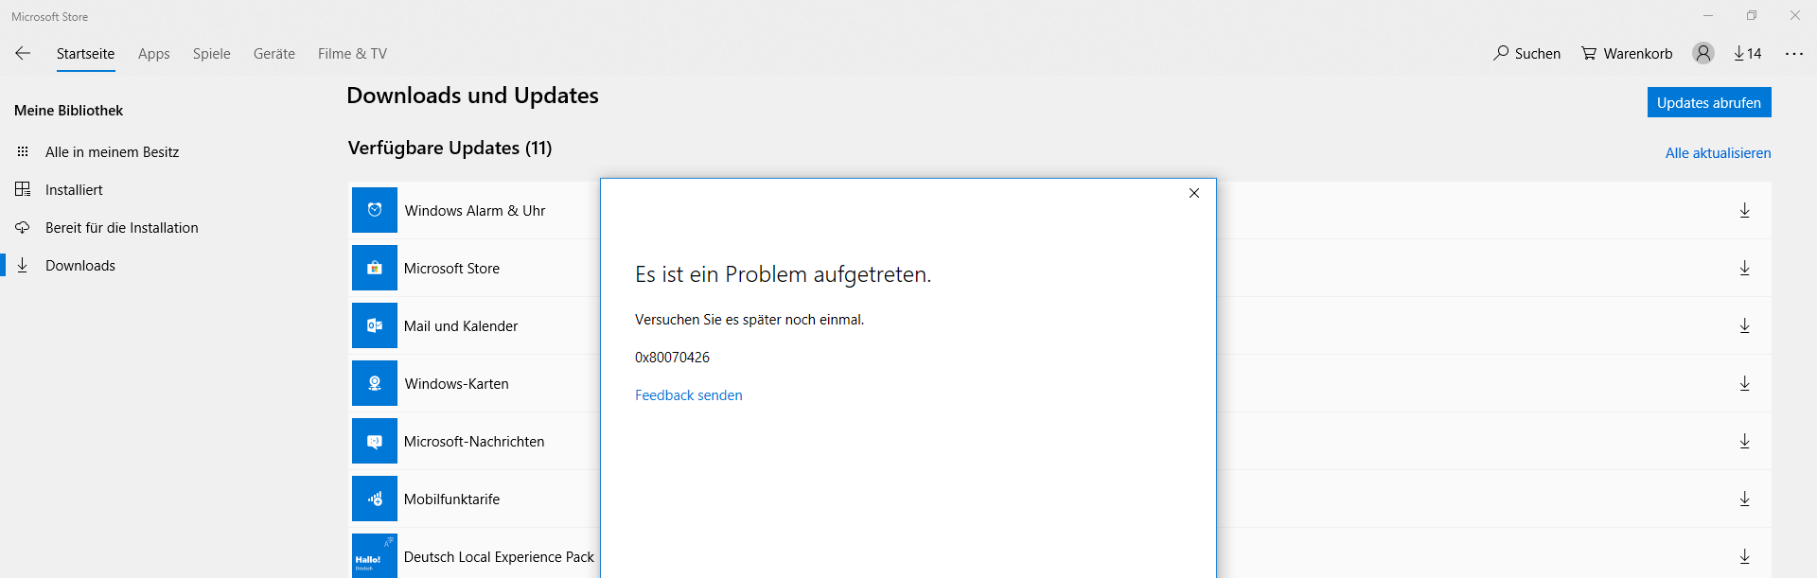
Task: Click the Deutsch Local Experience Pack icon
Action: [x=375, y=556]
